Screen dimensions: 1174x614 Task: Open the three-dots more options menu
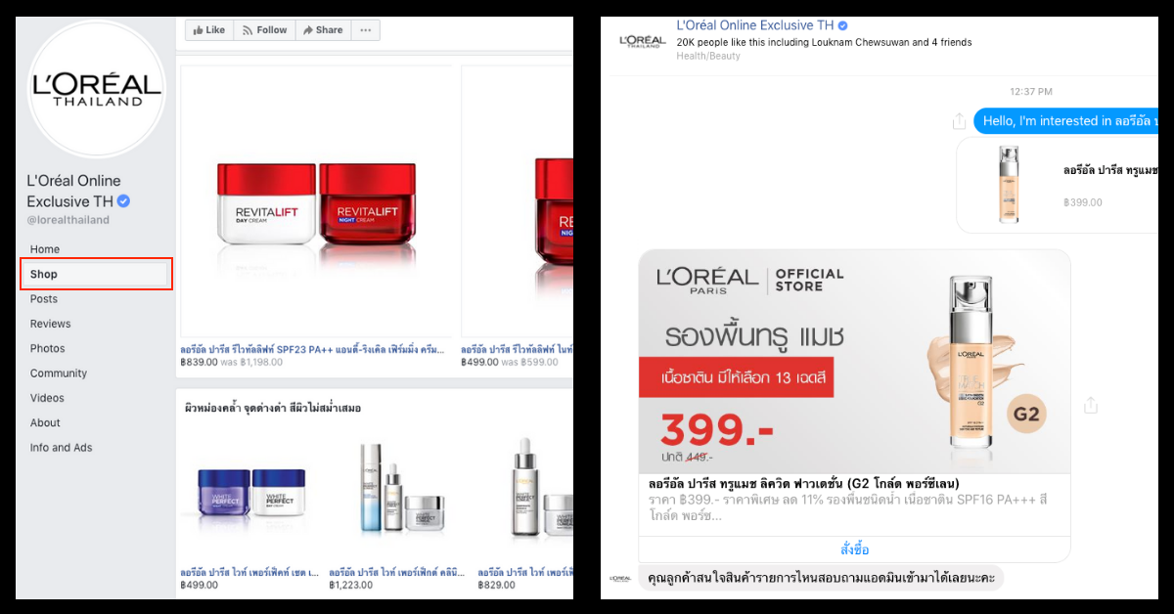tap(365, 30)
